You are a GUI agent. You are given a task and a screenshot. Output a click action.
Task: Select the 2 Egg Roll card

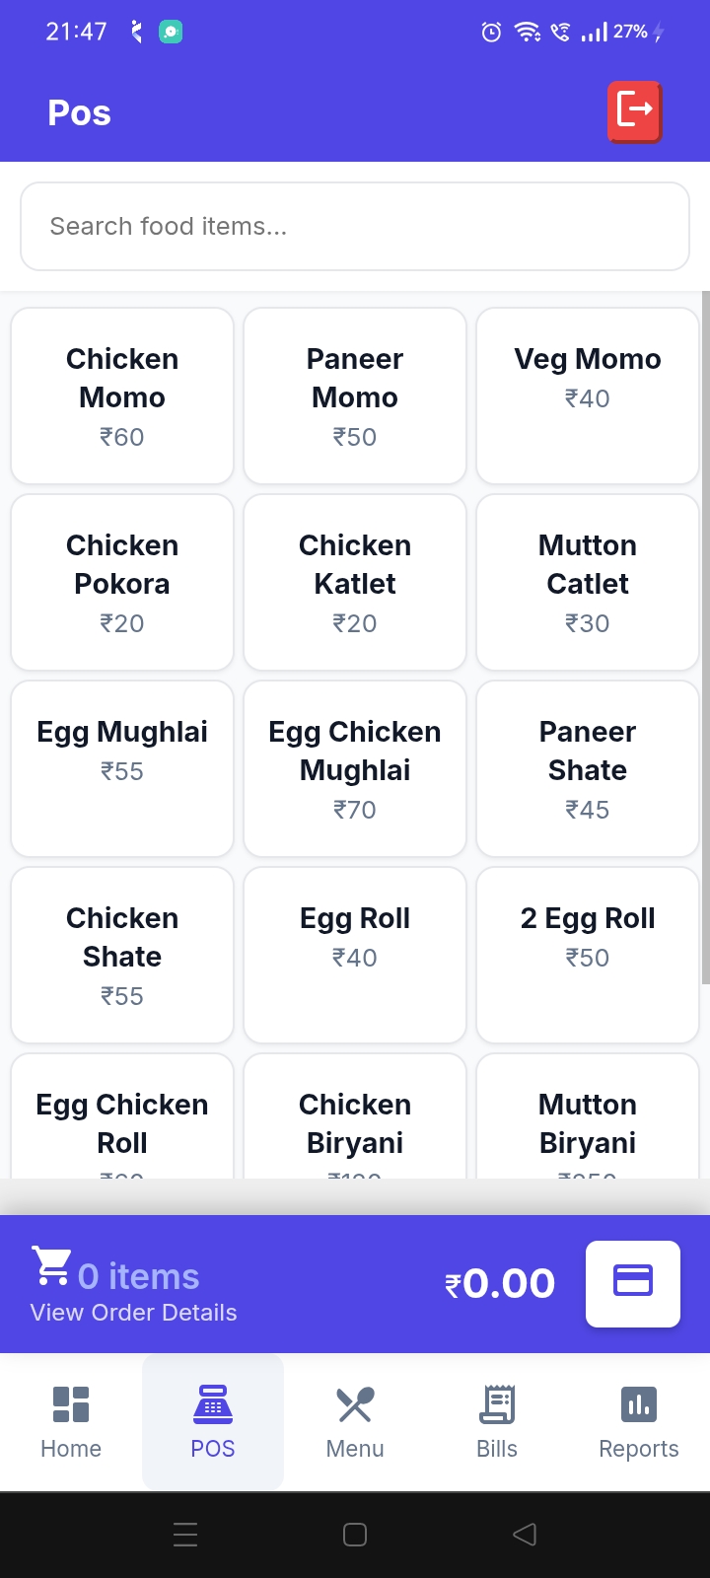[588, 955]
